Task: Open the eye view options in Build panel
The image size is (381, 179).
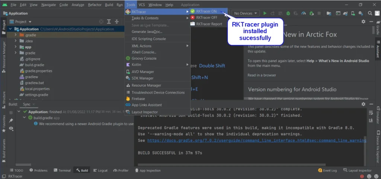Action: pos(11,128)
